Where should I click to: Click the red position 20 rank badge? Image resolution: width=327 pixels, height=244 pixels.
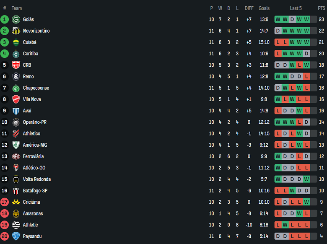(5, 236)
